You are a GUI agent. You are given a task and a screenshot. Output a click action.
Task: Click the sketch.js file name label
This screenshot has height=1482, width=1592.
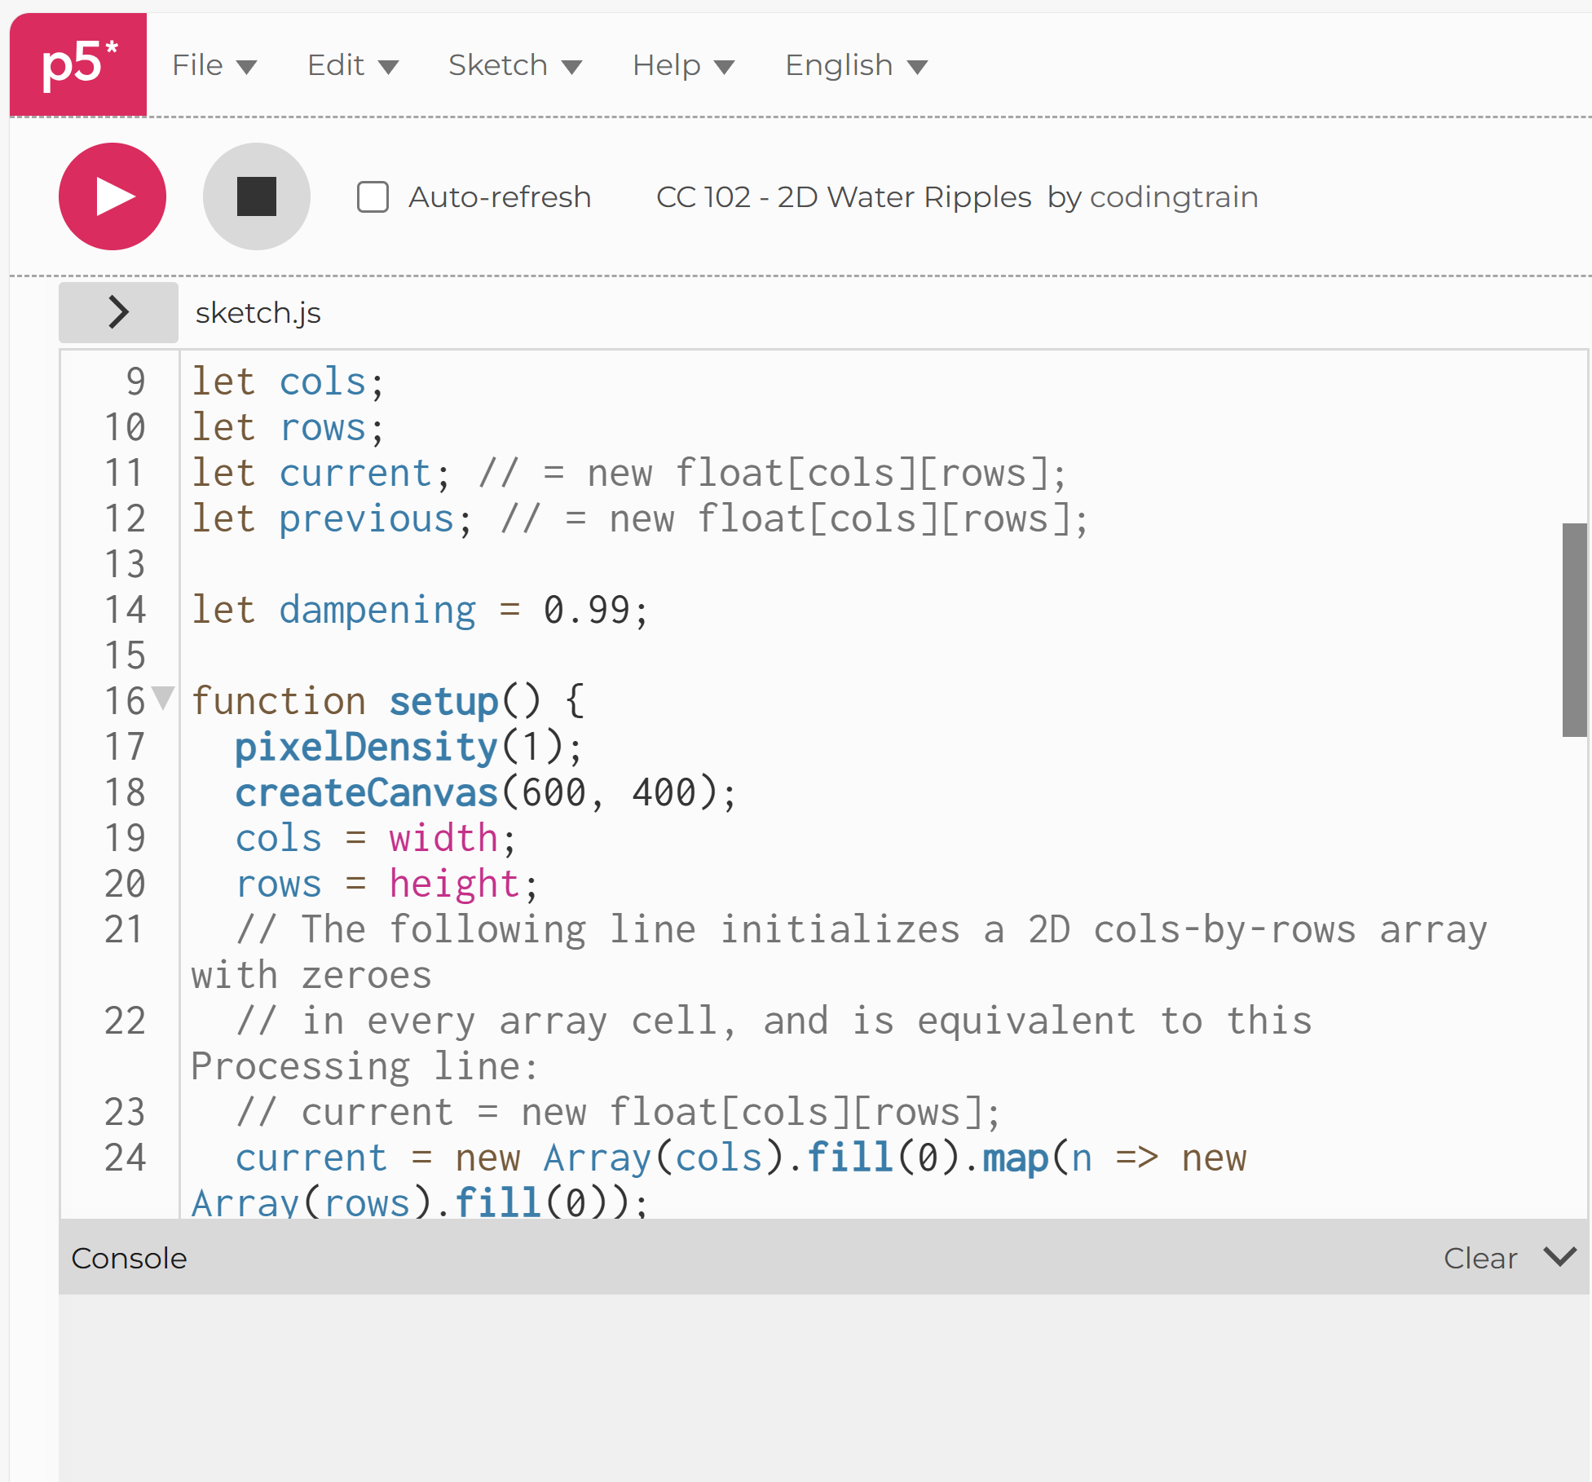point(258,313)
